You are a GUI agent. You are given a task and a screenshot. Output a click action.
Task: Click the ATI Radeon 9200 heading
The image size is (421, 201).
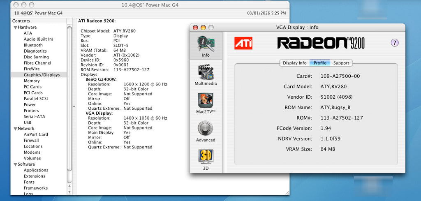click(x=97, y=21)
